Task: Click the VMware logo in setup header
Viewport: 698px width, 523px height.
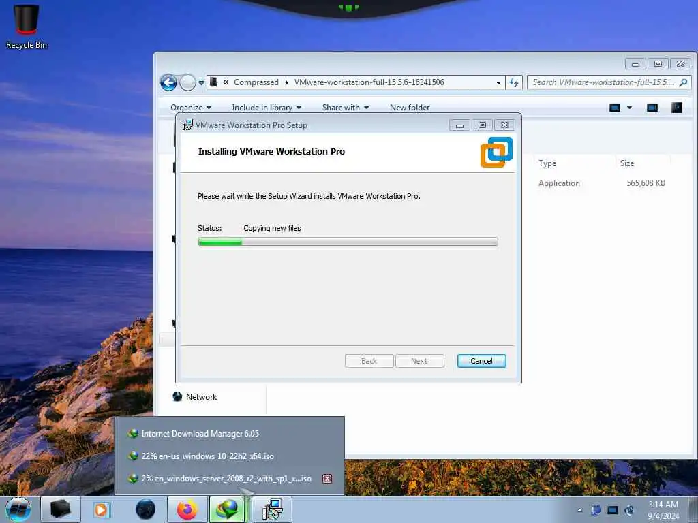Action: pos(496,152)
